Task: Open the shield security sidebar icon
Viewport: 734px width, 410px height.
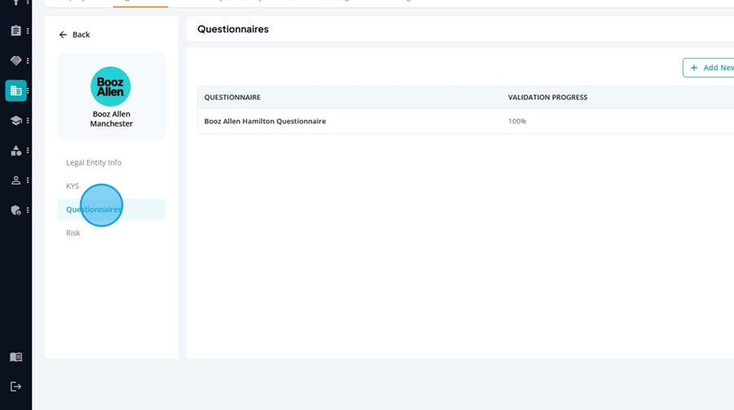Action: [x=16, y=210]
